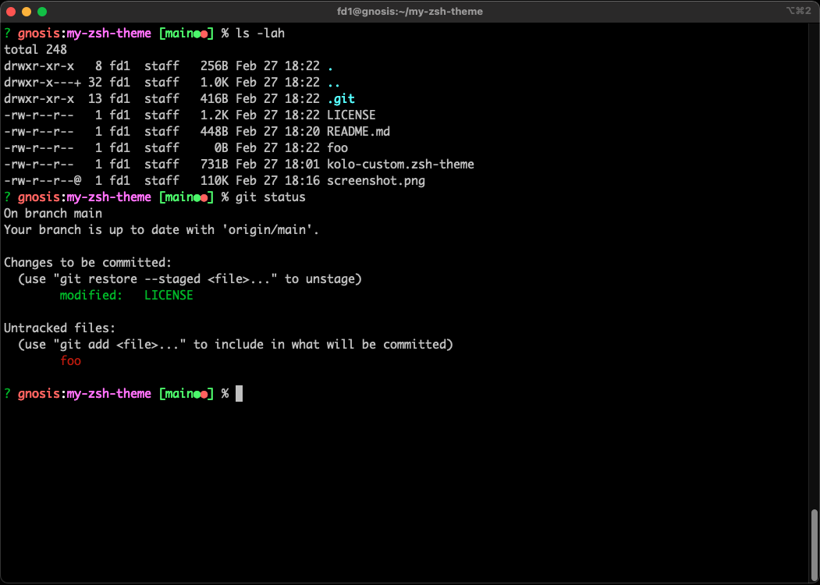820x585 pixels.
Task: Click the vertical scrollbar thumb
Action: [x=814, y=544]
